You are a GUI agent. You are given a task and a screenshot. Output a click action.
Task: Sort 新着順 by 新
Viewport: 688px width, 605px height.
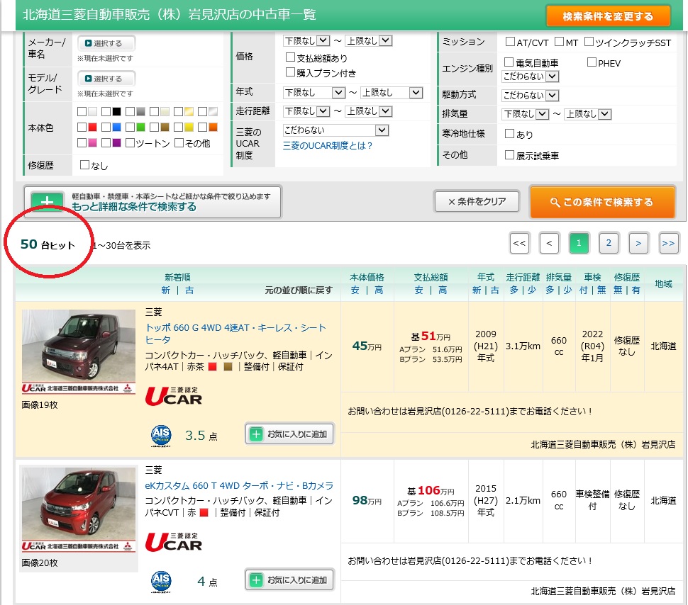click(x=165, y=290)
